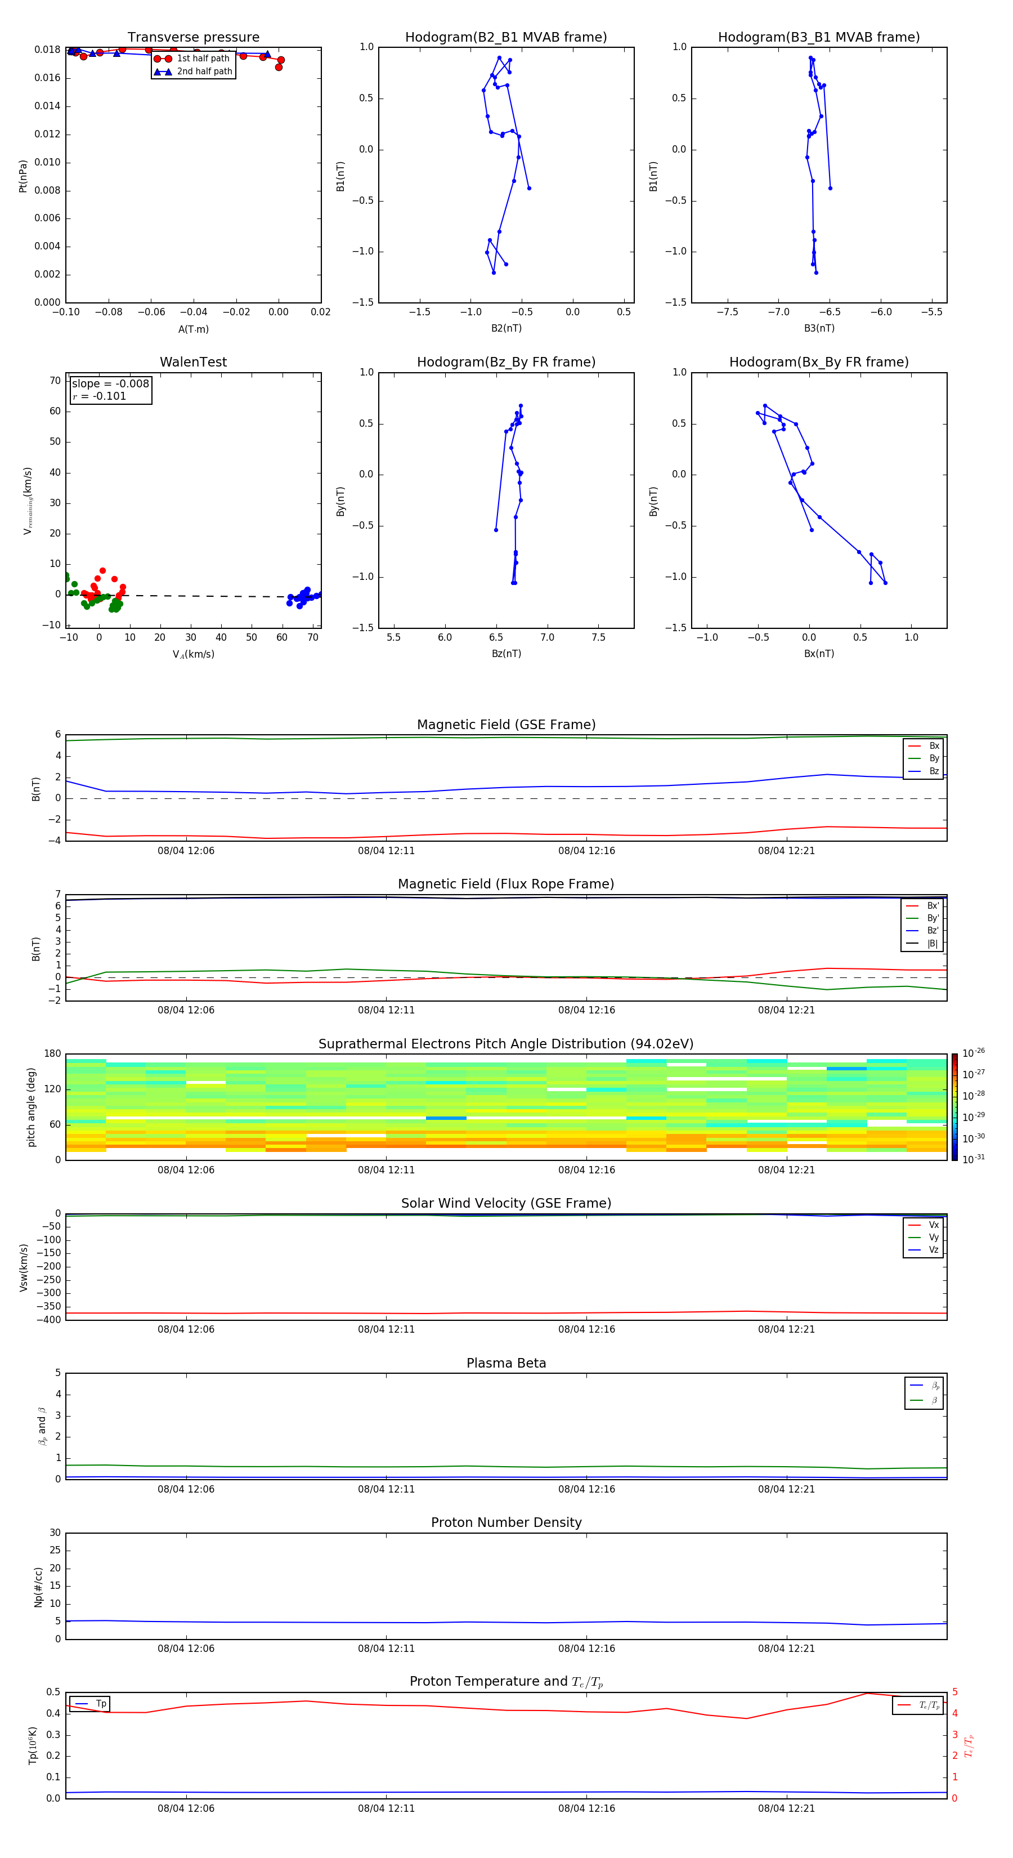Click the "V_remaining(km/s)" y-axis label
This screenshot has height=1858, width=1013.
(28, 501)
